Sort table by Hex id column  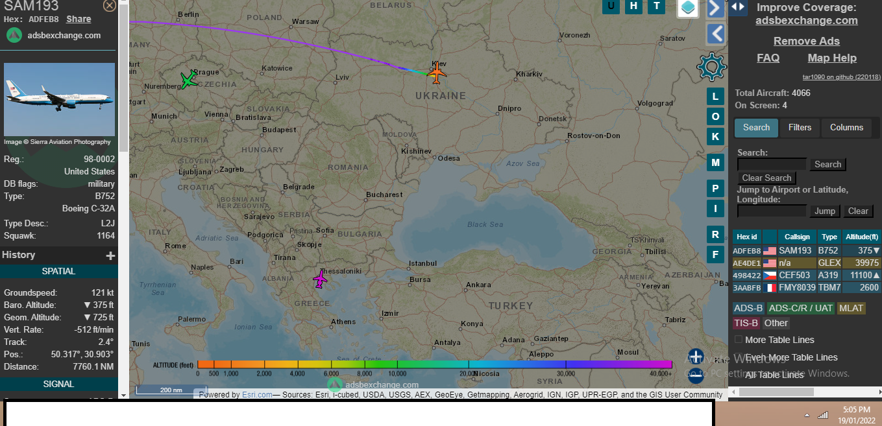coord(746,237)
